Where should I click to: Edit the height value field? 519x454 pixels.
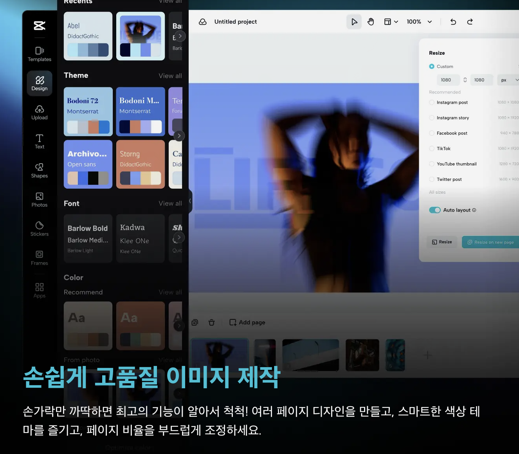[481, 80]
